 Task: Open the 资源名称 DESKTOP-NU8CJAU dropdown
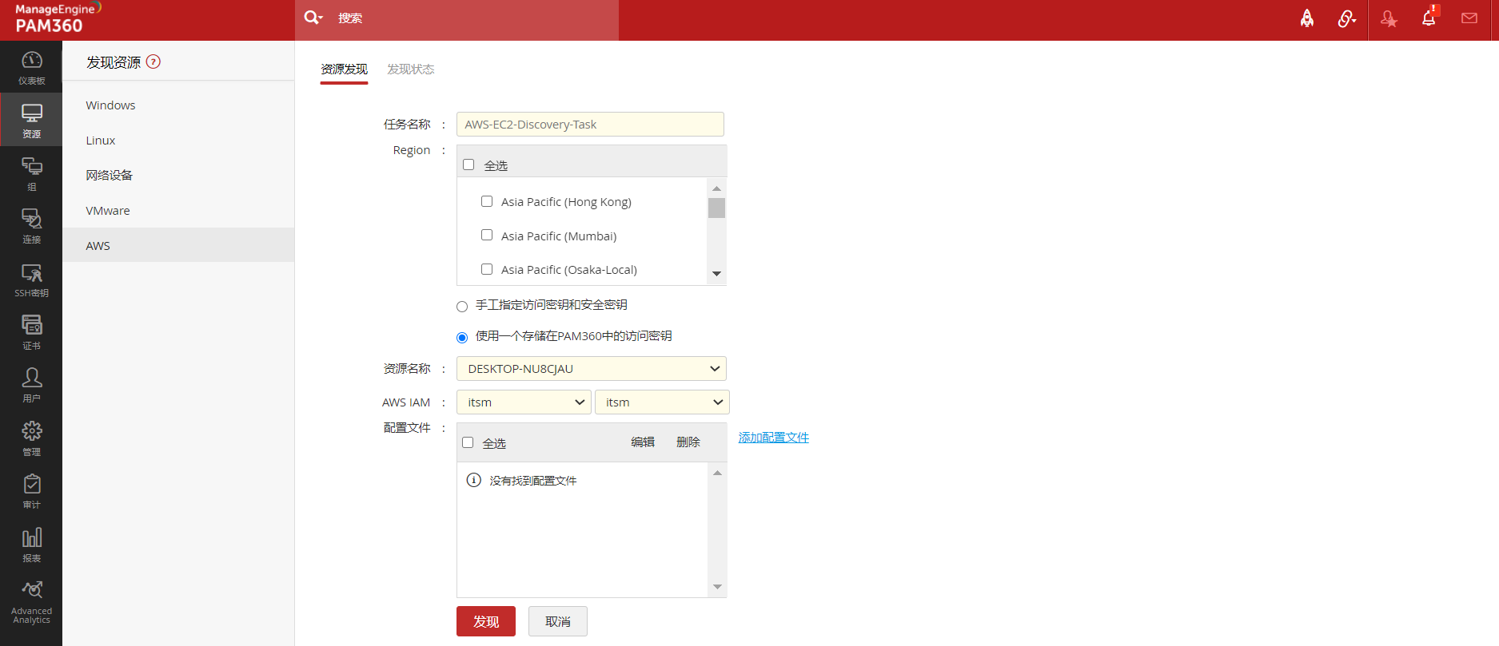pos(592,369)
